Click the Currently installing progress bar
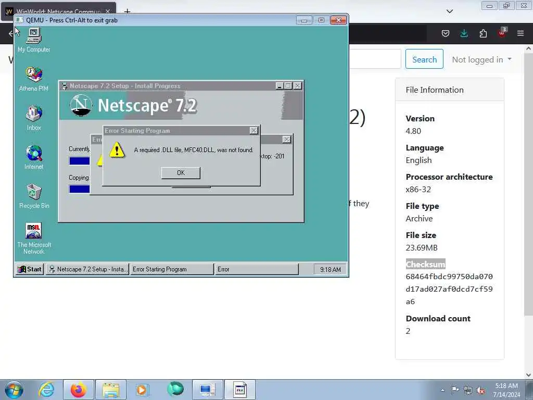The width and height of the screenshot is (533, 400). (79, 161)
